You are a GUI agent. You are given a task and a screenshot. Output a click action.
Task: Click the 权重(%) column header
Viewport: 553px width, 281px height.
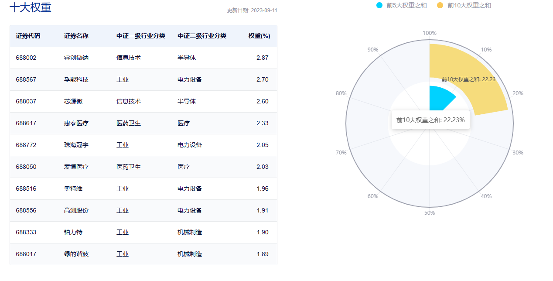259,36
